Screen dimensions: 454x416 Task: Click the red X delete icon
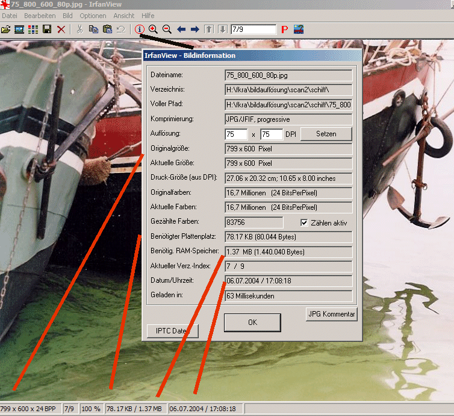pos(61,29)
